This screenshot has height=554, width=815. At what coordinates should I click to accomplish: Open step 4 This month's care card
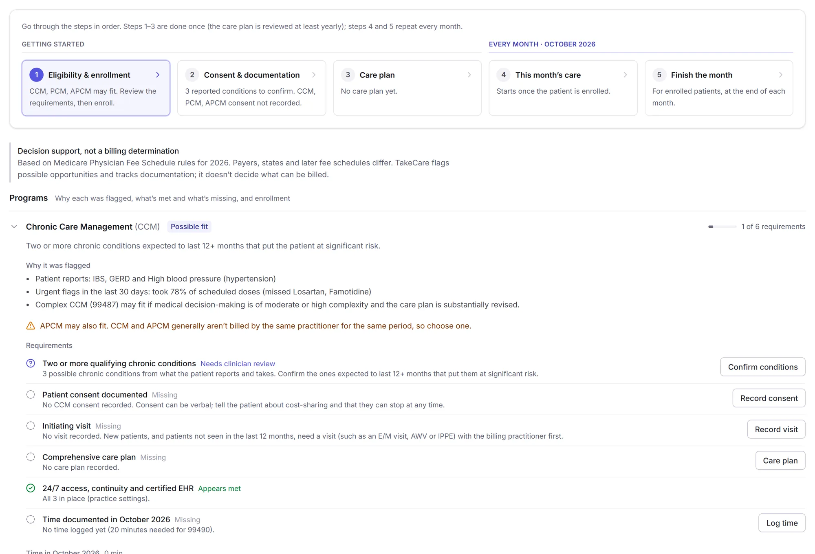(x=563, y=88)
